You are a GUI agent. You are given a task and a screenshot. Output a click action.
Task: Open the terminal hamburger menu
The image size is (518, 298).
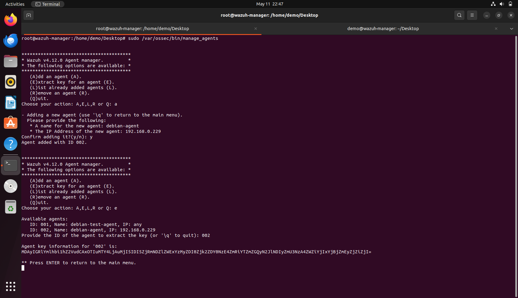[x=472, y=15]
